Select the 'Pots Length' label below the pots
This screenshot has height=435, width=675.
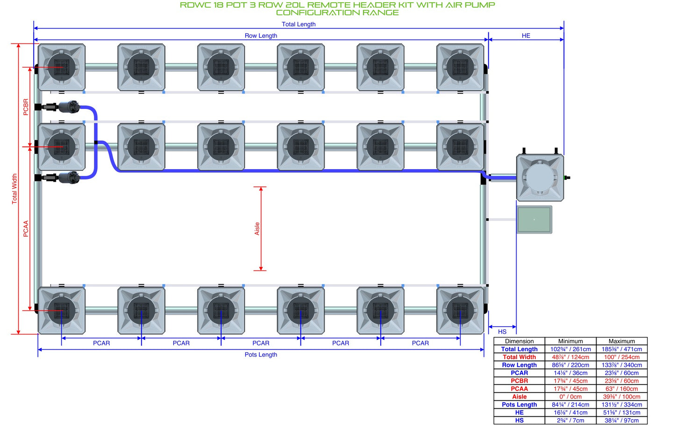pyautogui.click(x=261, y=355)
